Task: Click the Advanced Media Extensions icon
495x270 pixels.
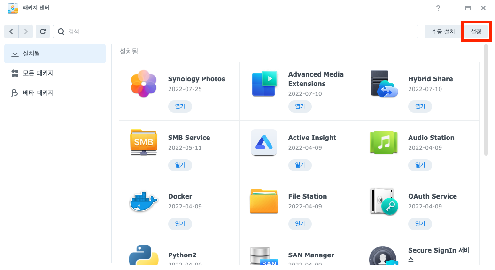Action: click(264, 84)
